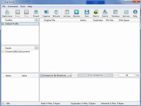Open the Actions toolbar icon
This screenshot has height=106, width=141.
click(x=67, y=13)
